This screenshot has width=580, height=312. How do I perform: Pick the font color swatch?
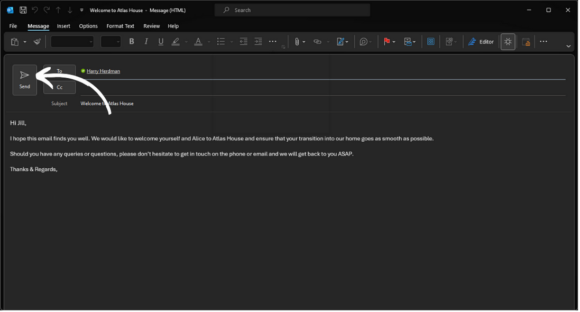(198, 42)
